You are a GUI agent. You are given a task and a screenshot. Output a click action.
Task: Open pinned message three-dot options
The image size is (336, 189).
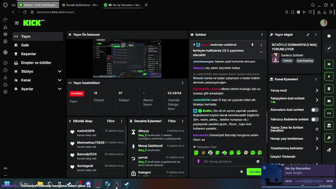pos(261,45)
